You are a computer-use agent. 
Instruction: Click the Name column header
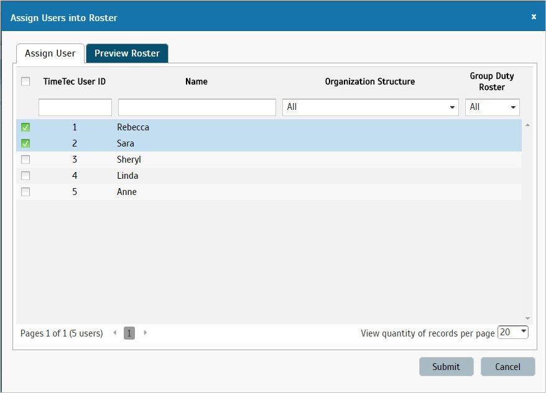[197, 81]
